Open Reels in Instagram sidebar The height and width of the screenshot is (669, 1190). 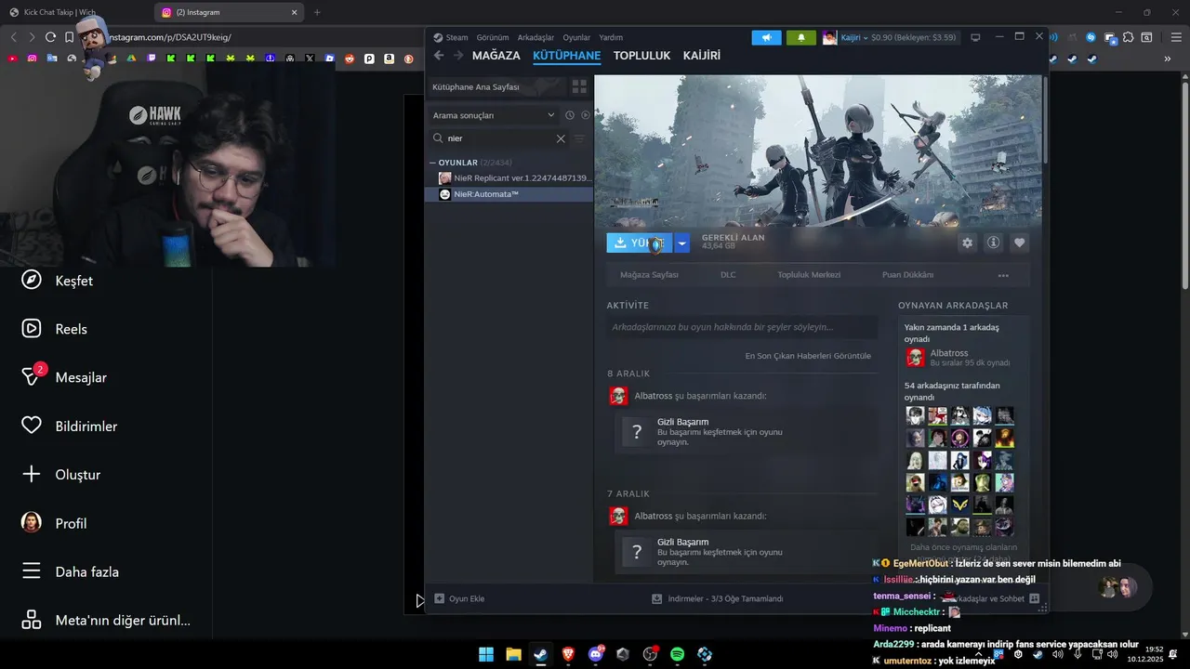[55, 329]
